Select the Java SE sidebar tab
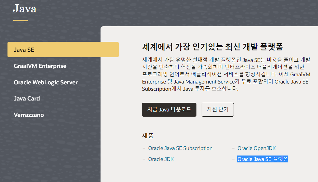The image size is (318, 182). pyautogui.click(x=63, y=50)
